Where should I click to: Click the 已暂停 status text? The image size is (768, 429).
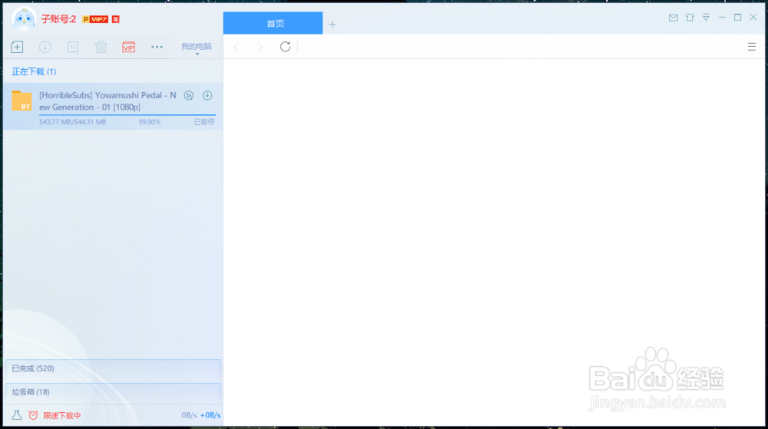pyautogui.click(x=204, y=122)
